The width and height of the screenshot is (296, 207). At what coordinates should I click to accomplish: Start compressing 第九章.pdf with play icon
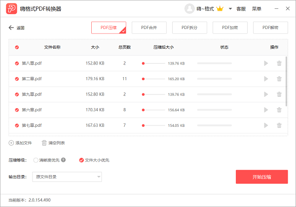click(266, 94)
